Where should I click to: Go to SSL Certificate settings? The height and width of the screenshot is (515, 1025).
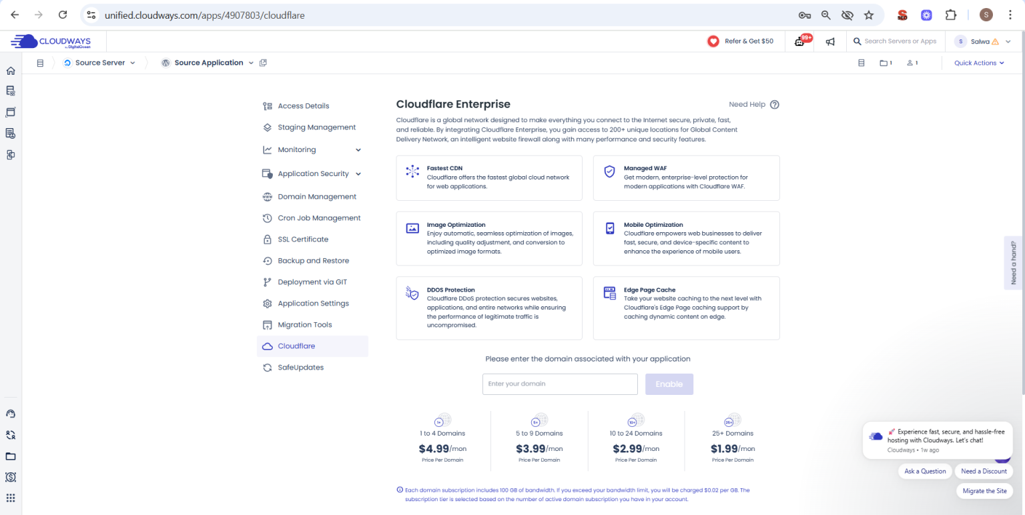click(x=303, y=239)
